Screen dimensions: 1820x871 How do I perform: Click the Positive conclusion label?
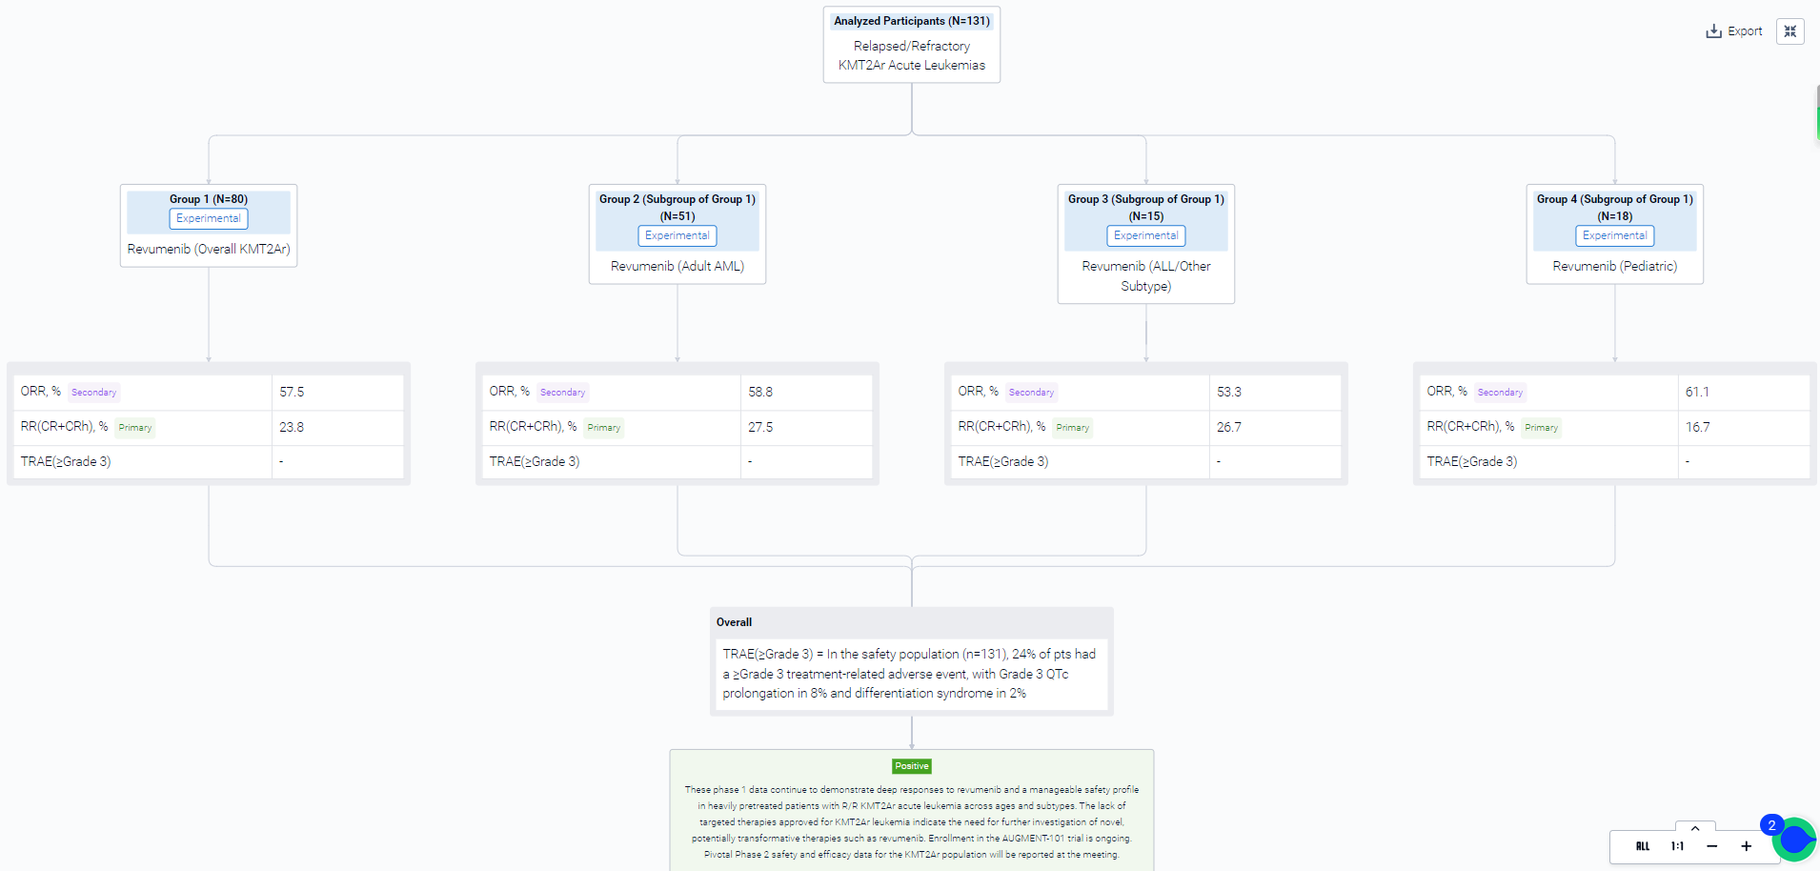click(911, 766)
